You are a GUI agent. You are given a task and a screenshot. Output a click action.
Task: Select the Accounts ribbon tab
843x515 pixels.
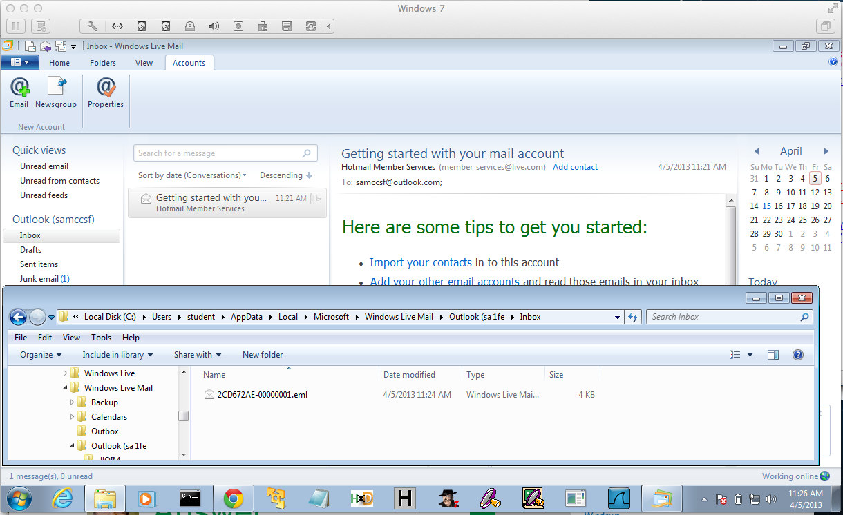pyautogui.click(x=189, y=63)
